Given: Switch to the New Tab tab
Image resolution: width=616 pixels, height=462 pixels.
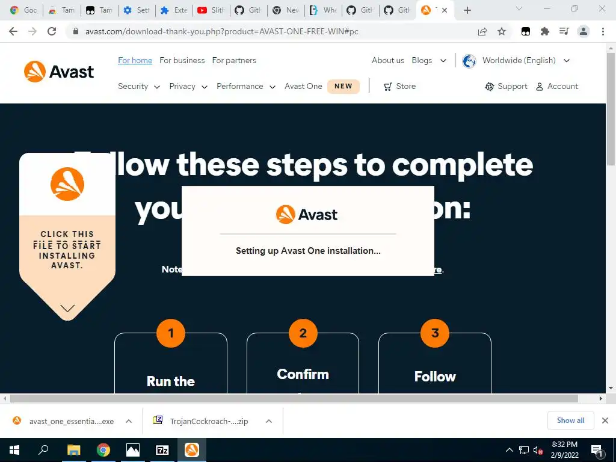Looking at the screenshot, I should (286, 10).
